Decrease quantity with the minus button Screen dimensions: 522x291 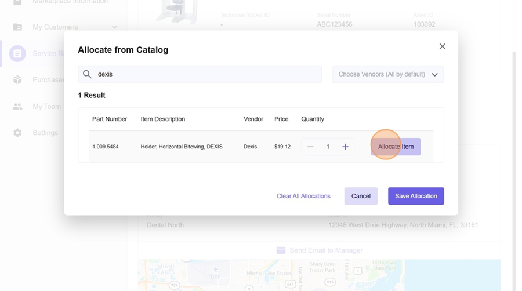pyautogui.click(x=310, y=147)
